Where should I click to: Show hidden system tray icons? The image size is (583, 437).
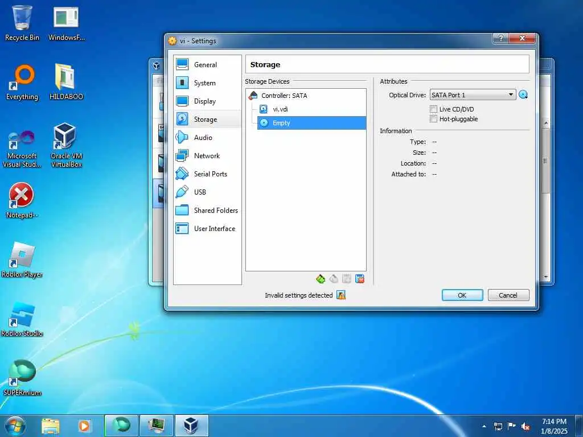coord(484,426)
